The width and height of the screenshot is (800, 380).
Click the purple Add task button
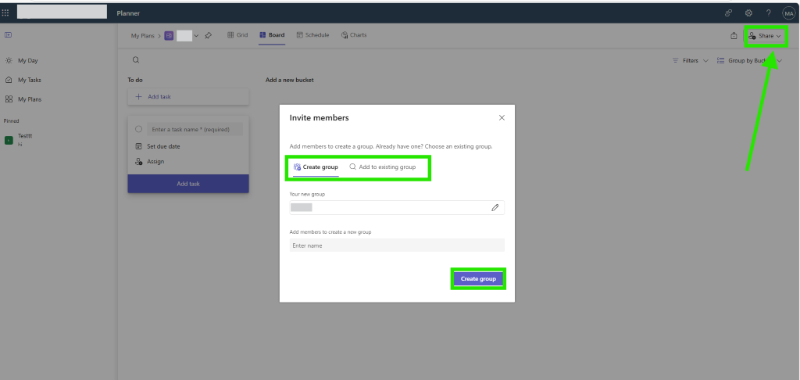[x=188, y=184]
